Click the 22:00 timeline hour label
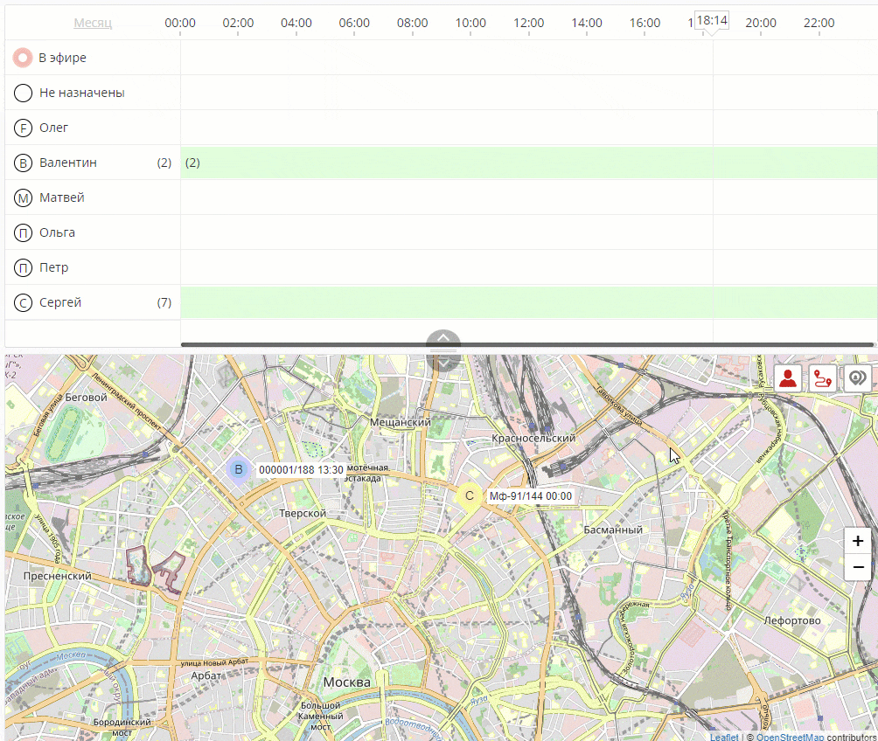This screenshot has width=878, height=741. coord(819,23)
